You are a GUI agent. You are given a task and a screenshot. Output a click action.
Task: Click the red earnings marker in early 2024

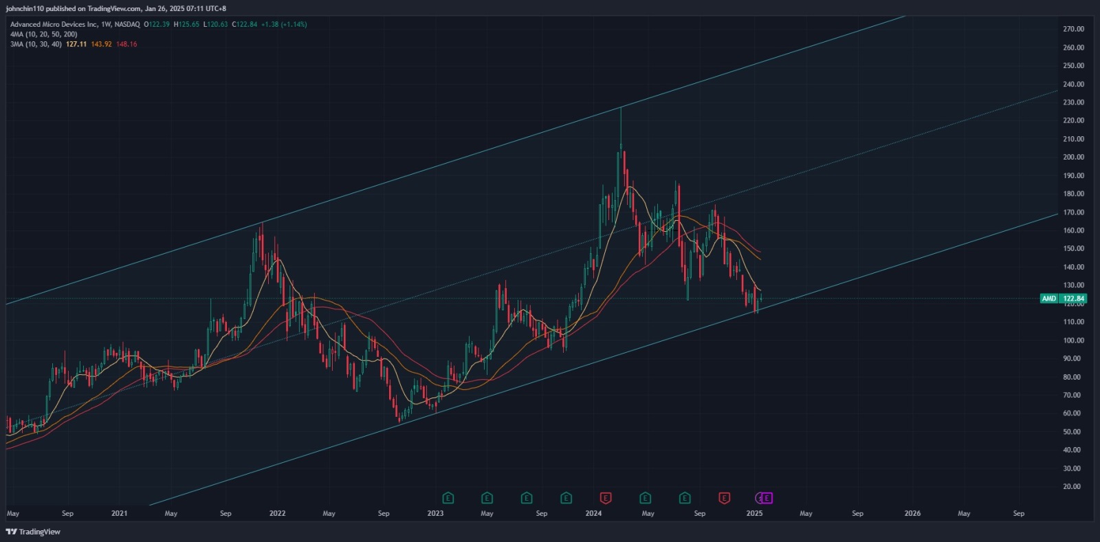pos(606,497)
